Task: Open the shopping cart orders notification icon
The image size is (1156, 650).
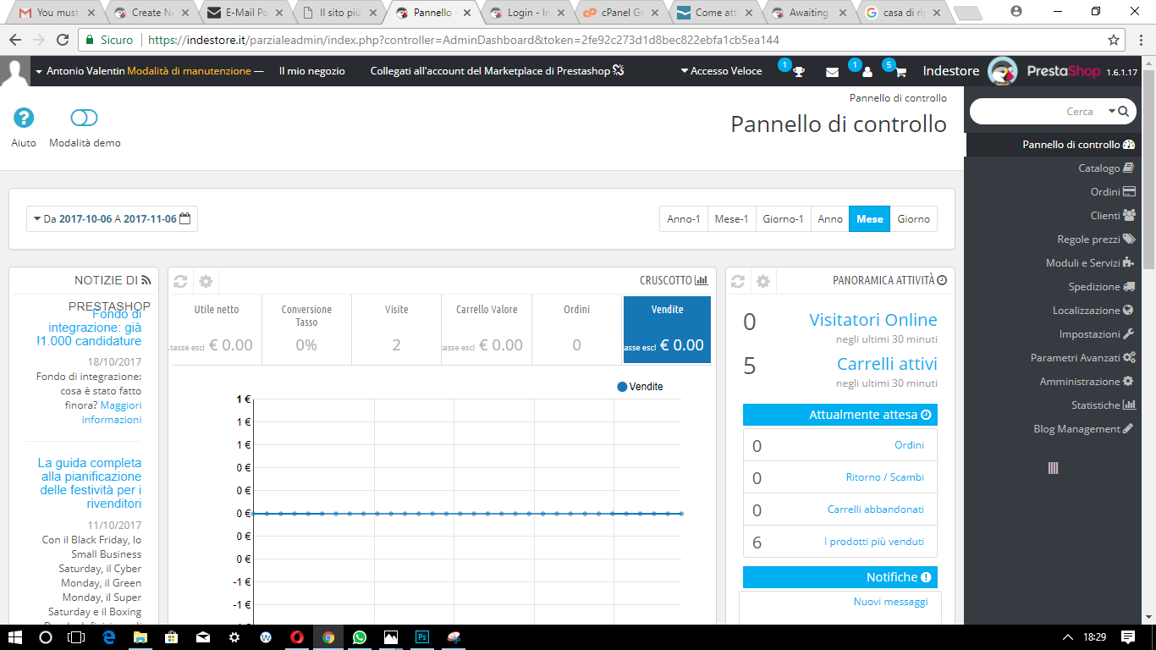Action: (900, 72)
